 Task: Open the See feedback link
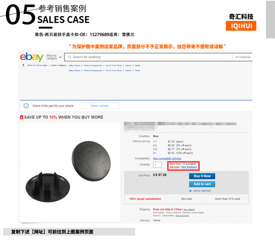pyautogui.click(x=189, y=167)
